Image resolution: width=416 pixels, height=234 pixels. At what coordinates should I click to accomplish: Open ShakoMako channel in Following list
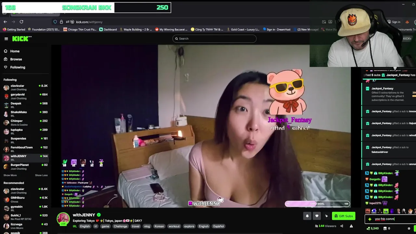25,114
